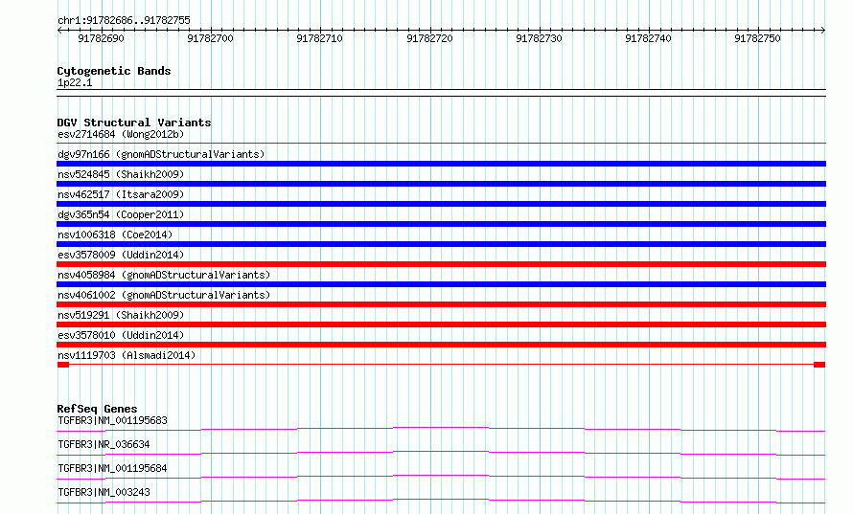Open the TGFBR3|NM_001195684 gene label

click(112, 468)
